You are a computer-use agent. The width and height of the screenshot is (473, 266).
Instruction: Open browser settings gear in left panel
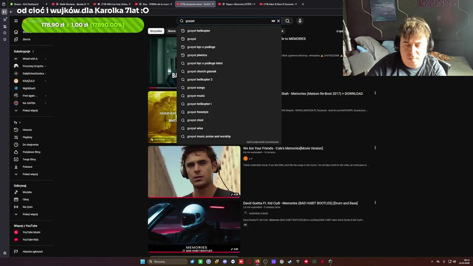(x=4, y=253)
